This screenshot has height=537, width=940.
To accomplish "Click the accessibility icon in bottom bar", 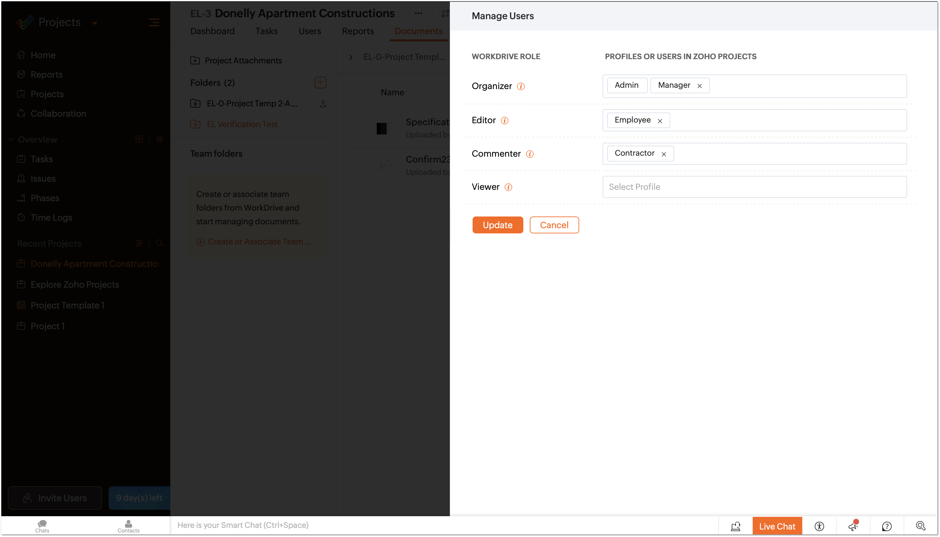I will (x=819, y=526).
